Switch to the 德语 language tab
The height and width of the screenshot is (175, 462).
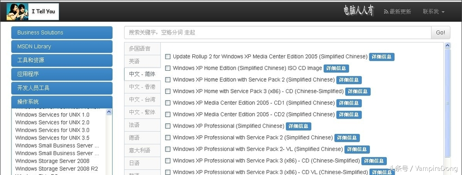point(142,138)
